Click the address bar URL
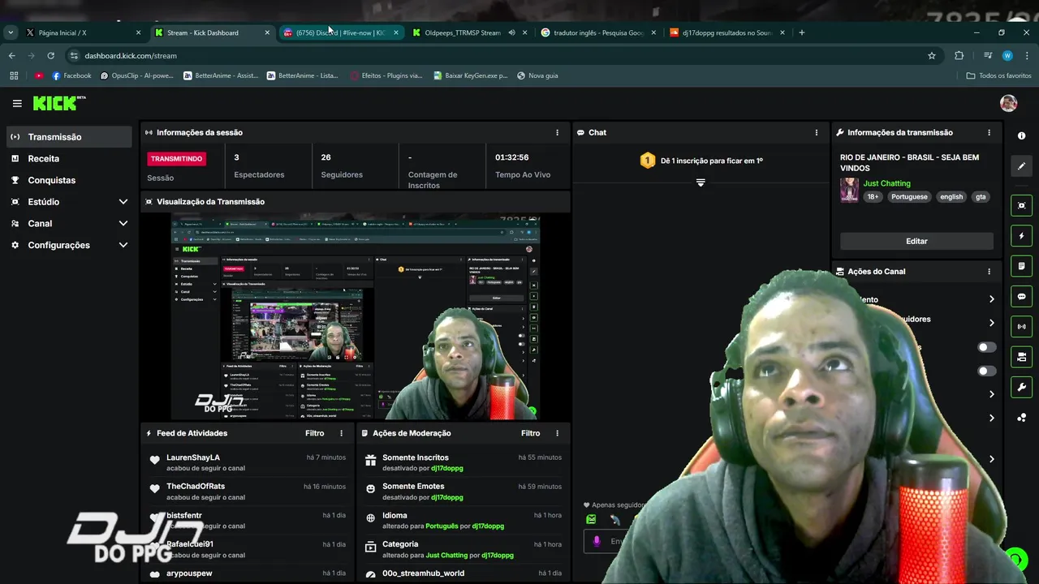The height and width of the screenshot is (584, 1039). (131, 56)
